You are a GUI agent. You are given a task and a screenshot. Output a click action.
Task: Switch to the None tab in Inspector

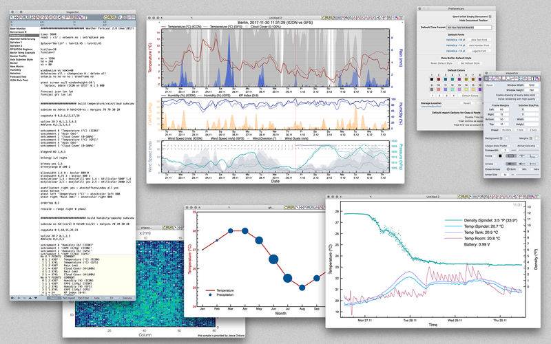[x=96, y=298]
